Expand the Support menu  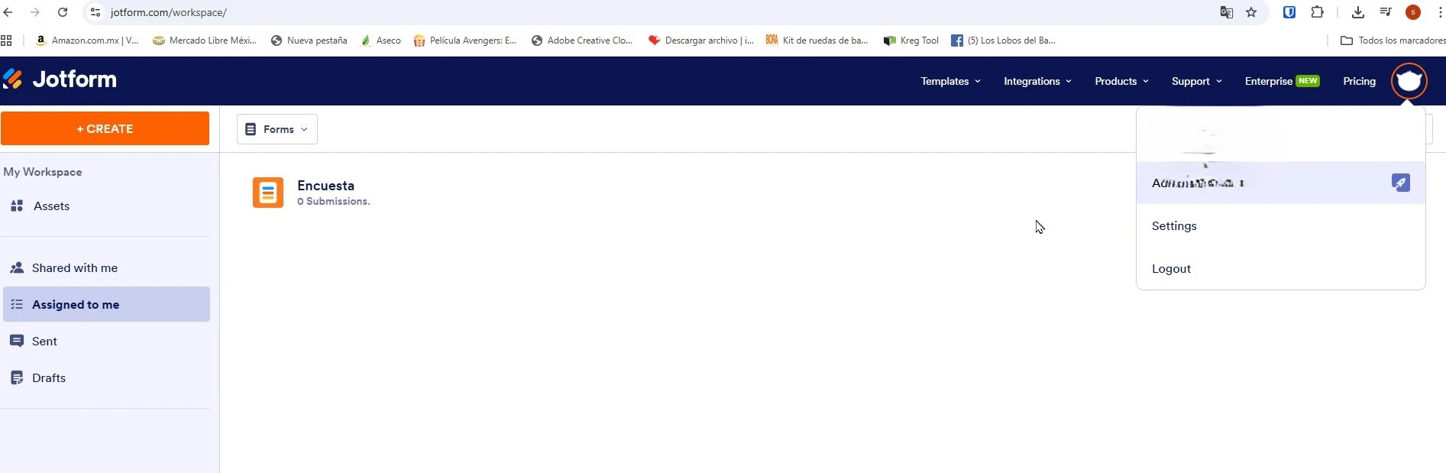point(1197,81)
